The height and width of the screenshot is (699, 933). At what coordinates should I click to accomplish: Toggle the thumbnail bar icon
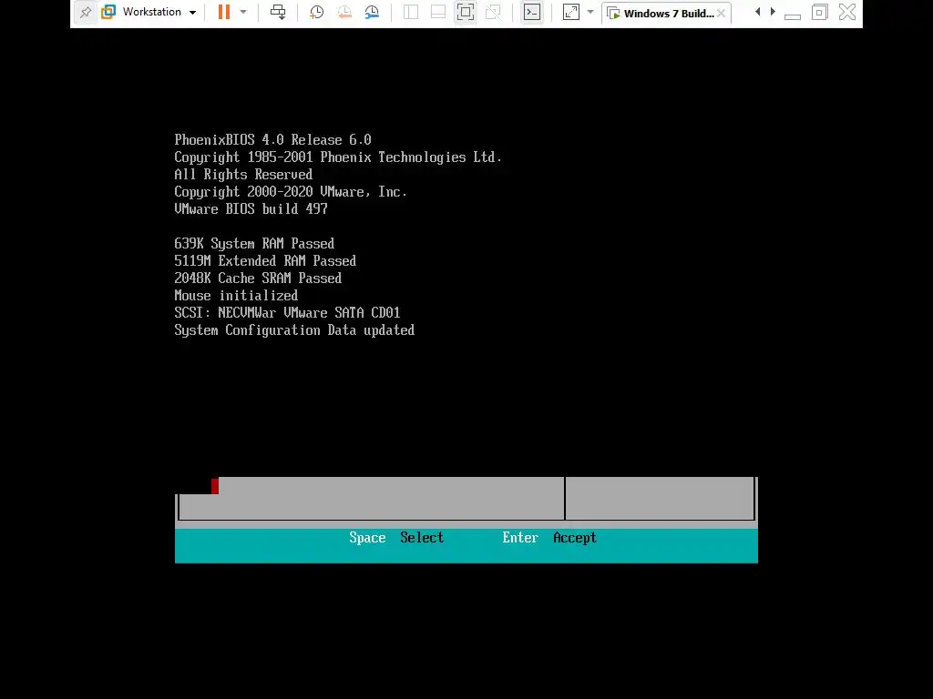(x=438, y=12)
